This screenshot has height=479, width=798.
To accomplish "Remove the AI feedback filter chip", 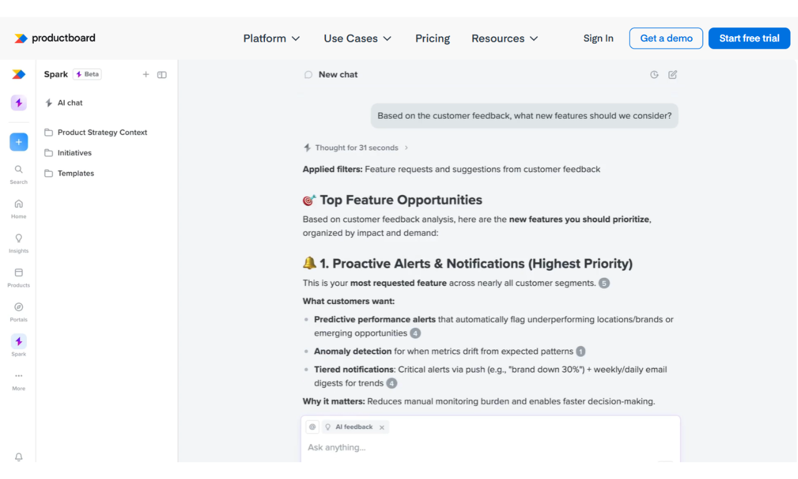I will pyautogui.click(x=381, y=427).
